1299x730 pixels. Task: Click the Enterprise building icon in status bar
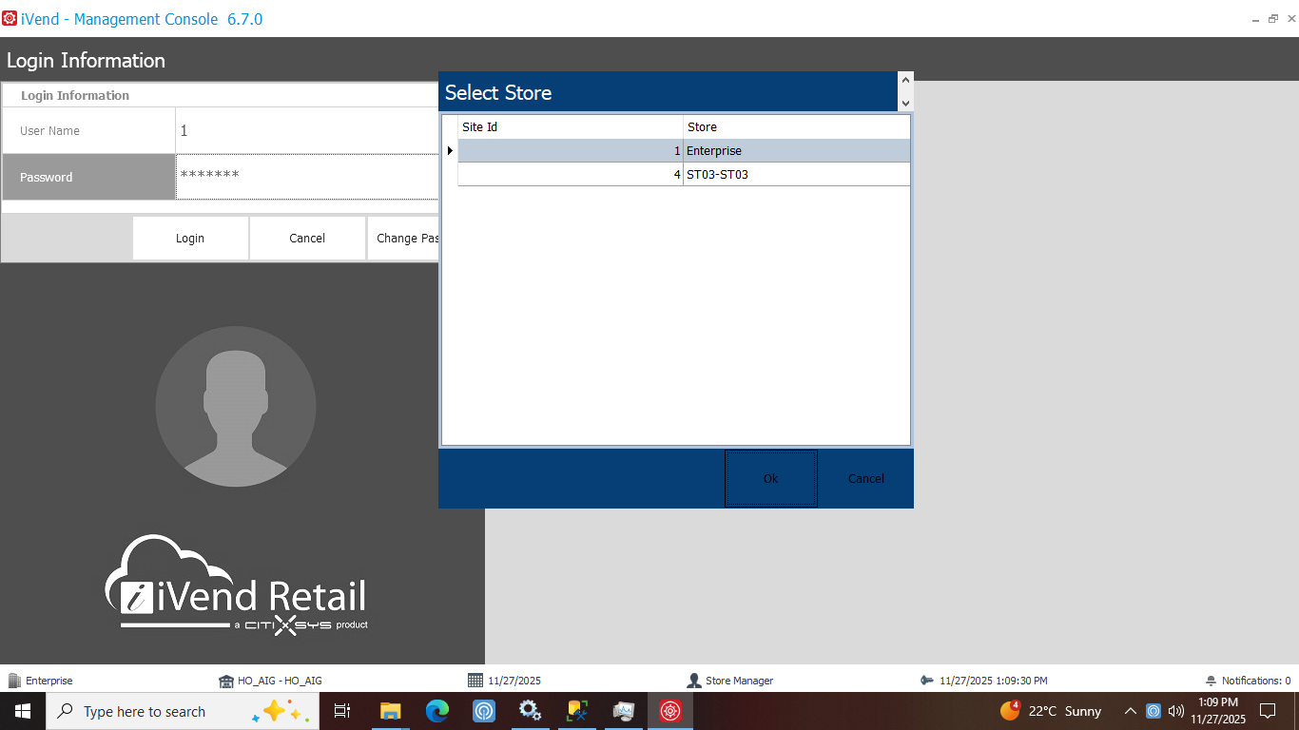tap(14, 681)
